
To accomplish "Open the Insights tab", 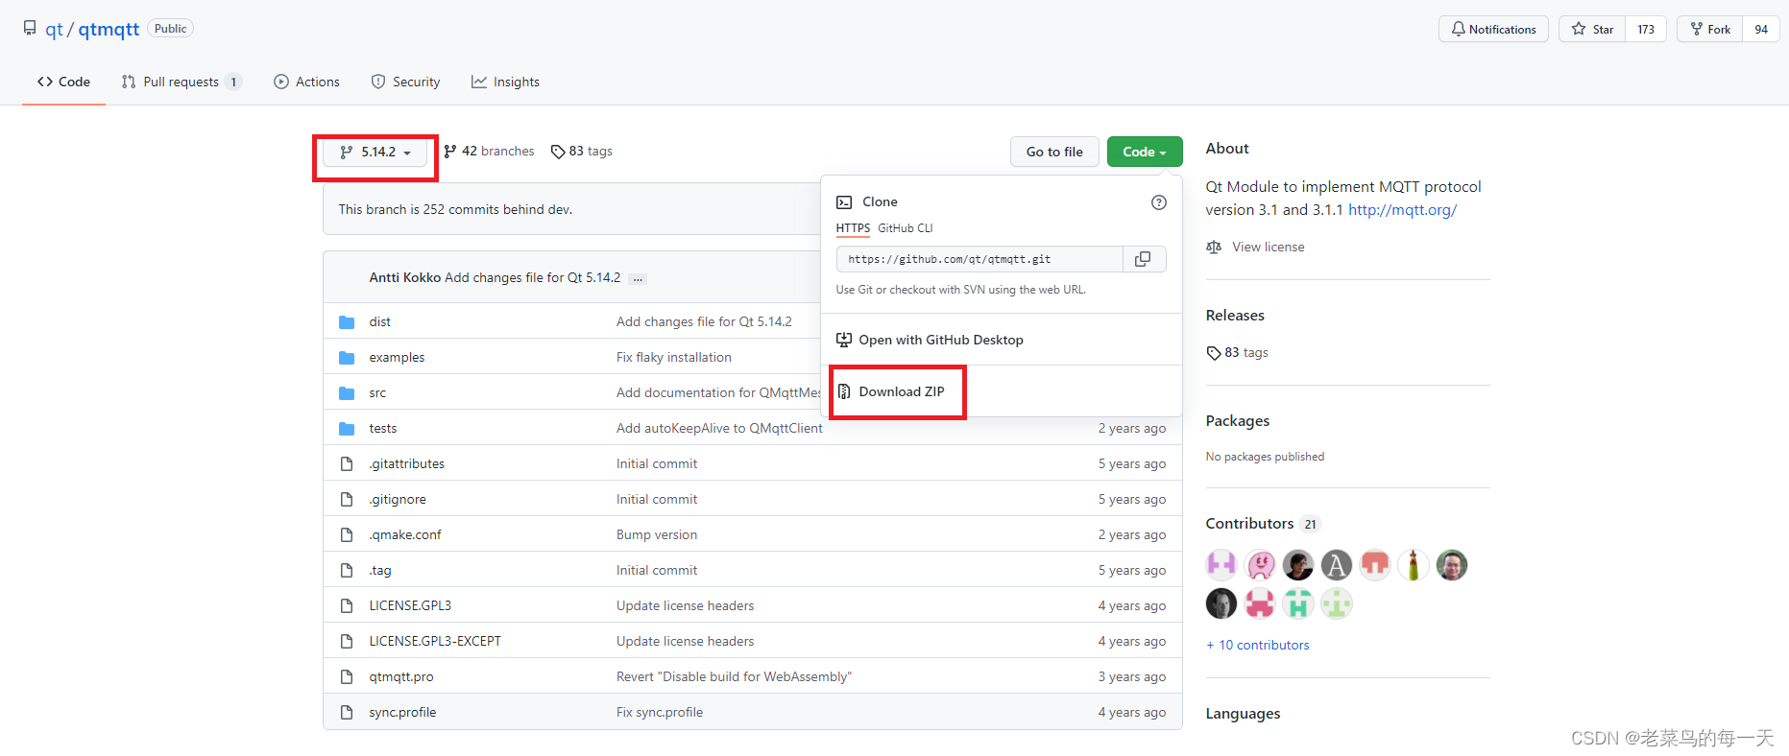I will click(505, 82).
